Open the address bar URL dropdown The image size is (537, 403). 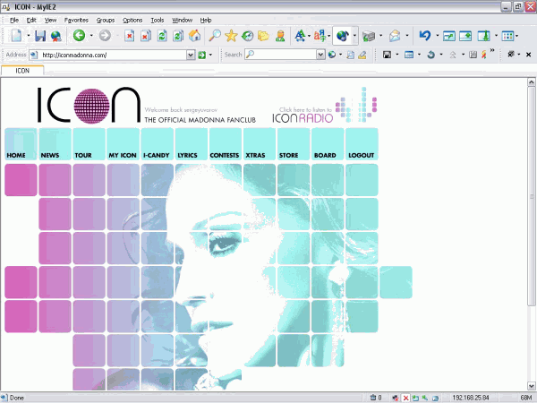[191, 55]
